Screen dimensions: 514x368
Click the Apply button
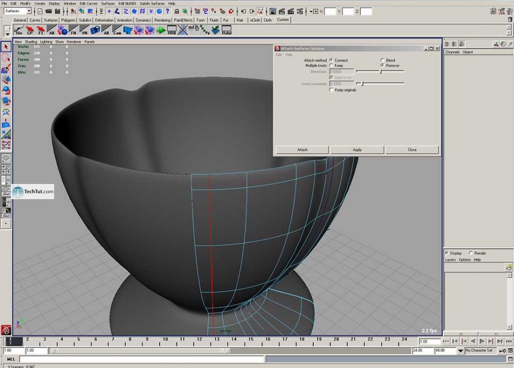[x=357, y=149]
